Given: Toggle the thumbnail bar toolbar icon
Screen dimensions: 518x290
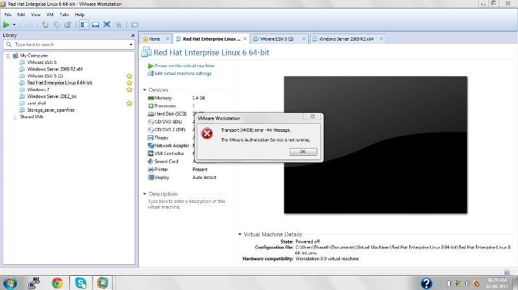Looking at the screenshot, I should tap(95, 25).
